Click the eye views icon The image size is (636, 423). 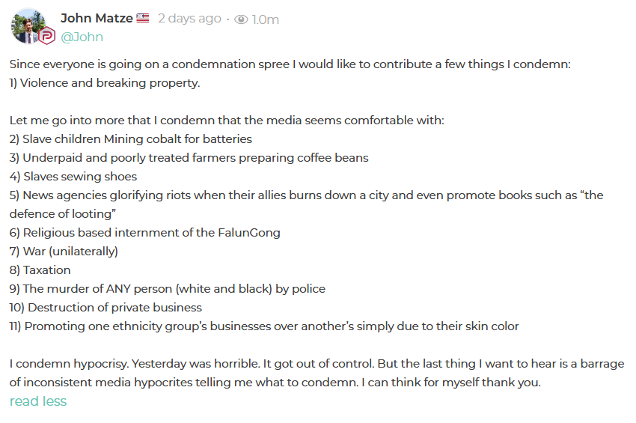pos(241,19)
